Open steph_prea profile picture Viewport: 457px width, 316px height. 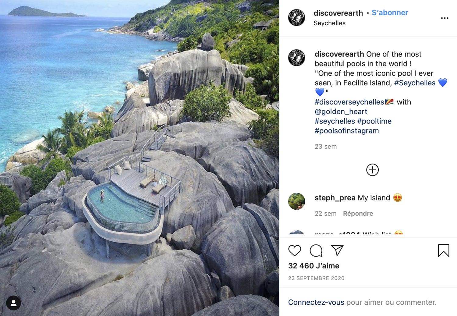coord(296,201)
